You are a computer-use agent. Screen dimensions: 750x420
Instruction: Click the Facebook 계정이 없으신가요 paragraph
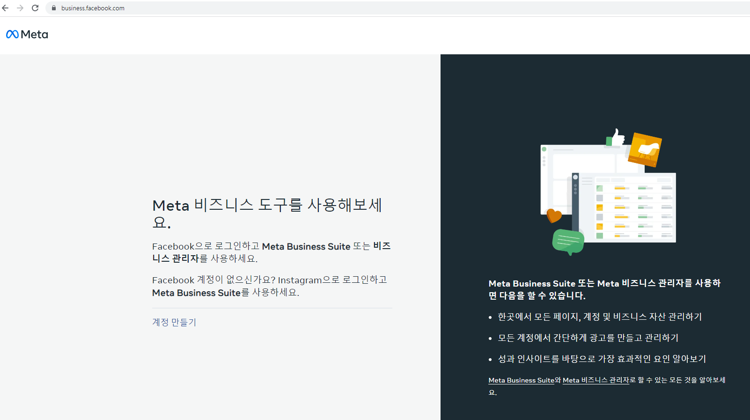pos(270,286)
